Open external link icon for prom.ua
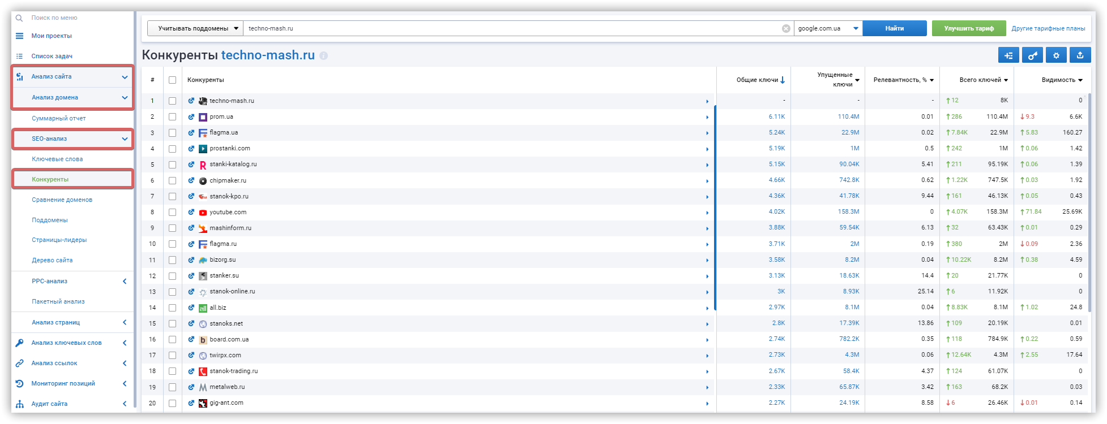The width and height of the screenshot is (1107, 424). click(191, 117)
